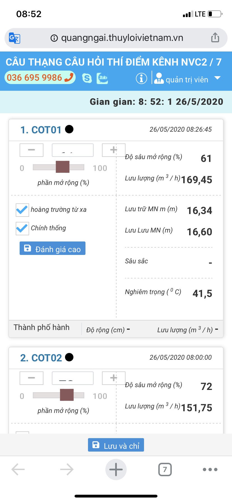Click the COT01 opening value input field
This screenshot has width=232, height=502.
[73, 150]
